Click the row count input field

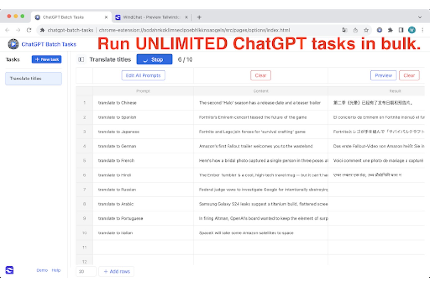(86, 271)
